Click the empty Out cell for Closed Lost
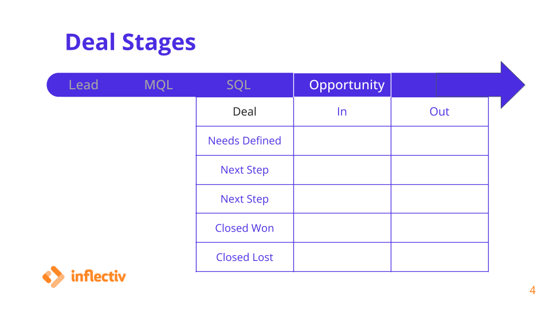Screen dimensions: 550x309 click(x=440, y=257)
